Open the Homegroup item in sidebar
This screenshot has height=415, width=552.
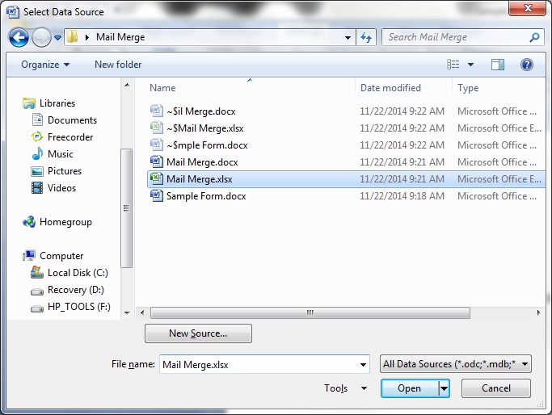point(65,222)
